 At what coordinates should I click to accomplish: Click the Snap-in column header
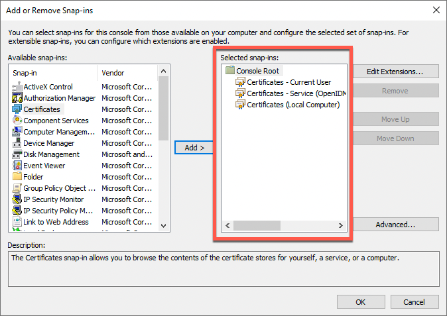(53, 73)
